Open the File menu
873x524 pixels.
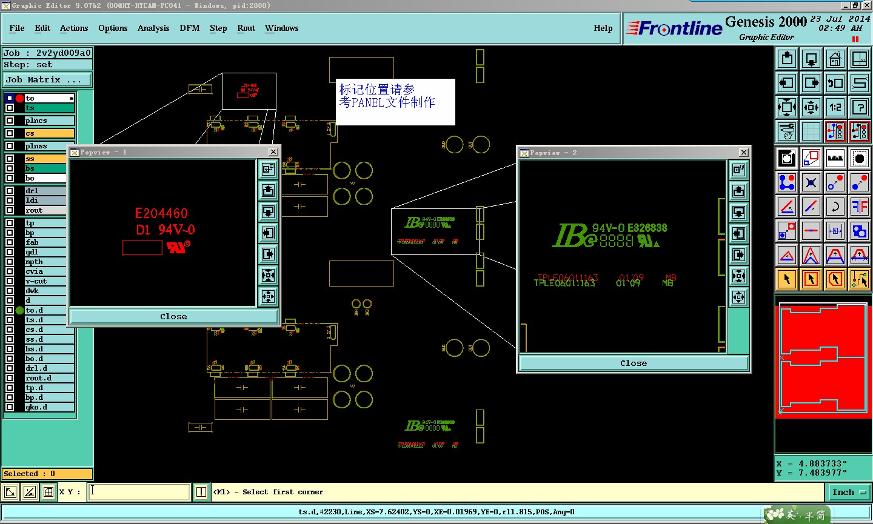pyautogui.click(x=17, y=28)
